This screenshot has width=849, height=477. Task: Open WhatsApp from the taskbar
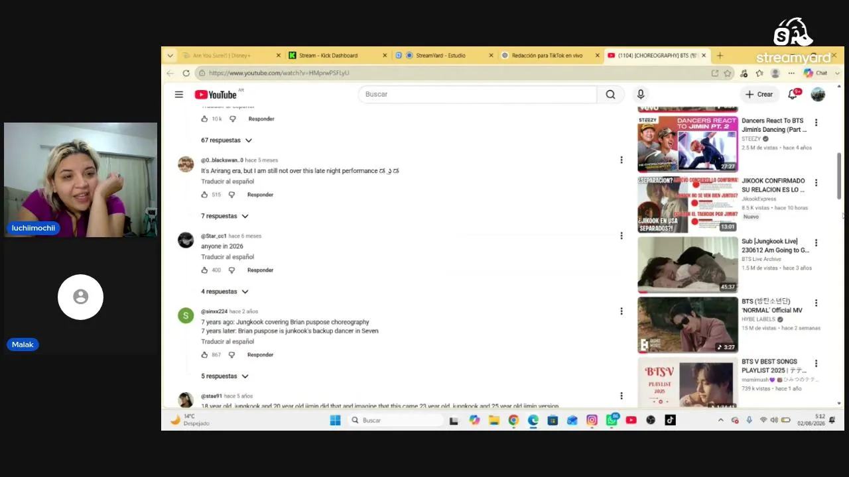tap(612, 420)
